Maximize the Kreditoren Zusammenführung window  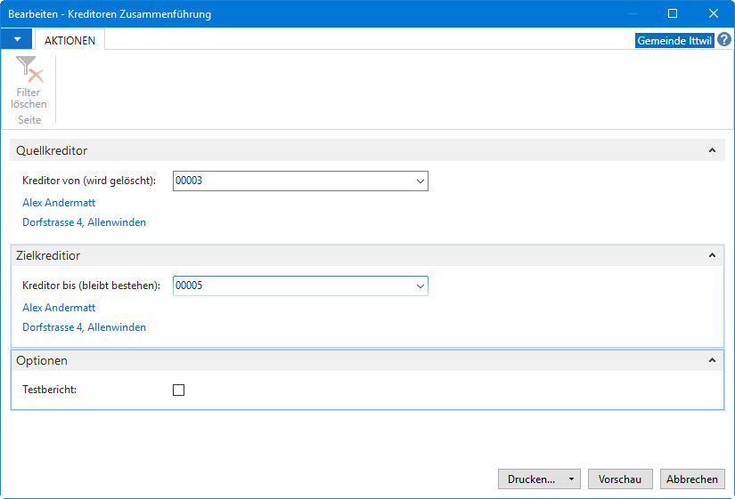click(672, 13)
